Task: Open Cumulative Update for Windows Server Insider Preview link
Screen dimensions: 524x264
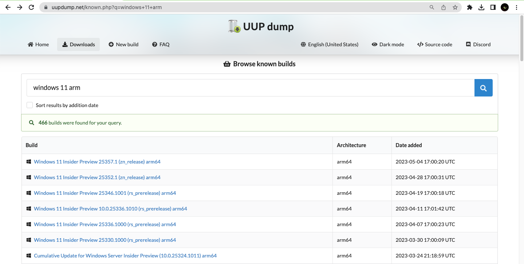Action: pos(125,256)
